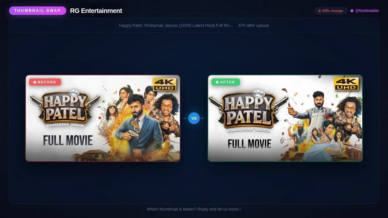Image resolution: width=388 pixels, height=218 pixels.
Task: Click the green AFTER label badge
Action: click(x=225, y=82)
